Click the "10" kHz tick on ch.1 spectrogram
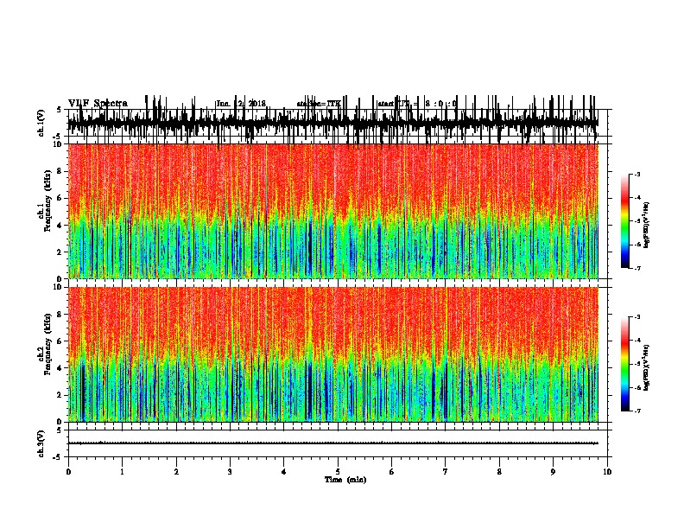Image resolution: width=684 pixels, height=529 pixels. [x=58, y=144]
